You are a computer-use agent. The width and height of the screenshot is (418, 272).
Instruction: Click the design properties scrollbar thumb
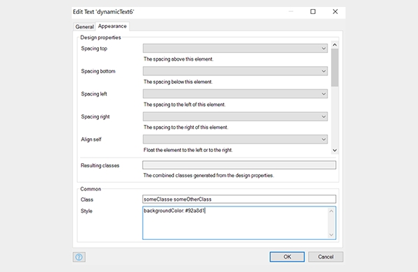click(335, 68)
